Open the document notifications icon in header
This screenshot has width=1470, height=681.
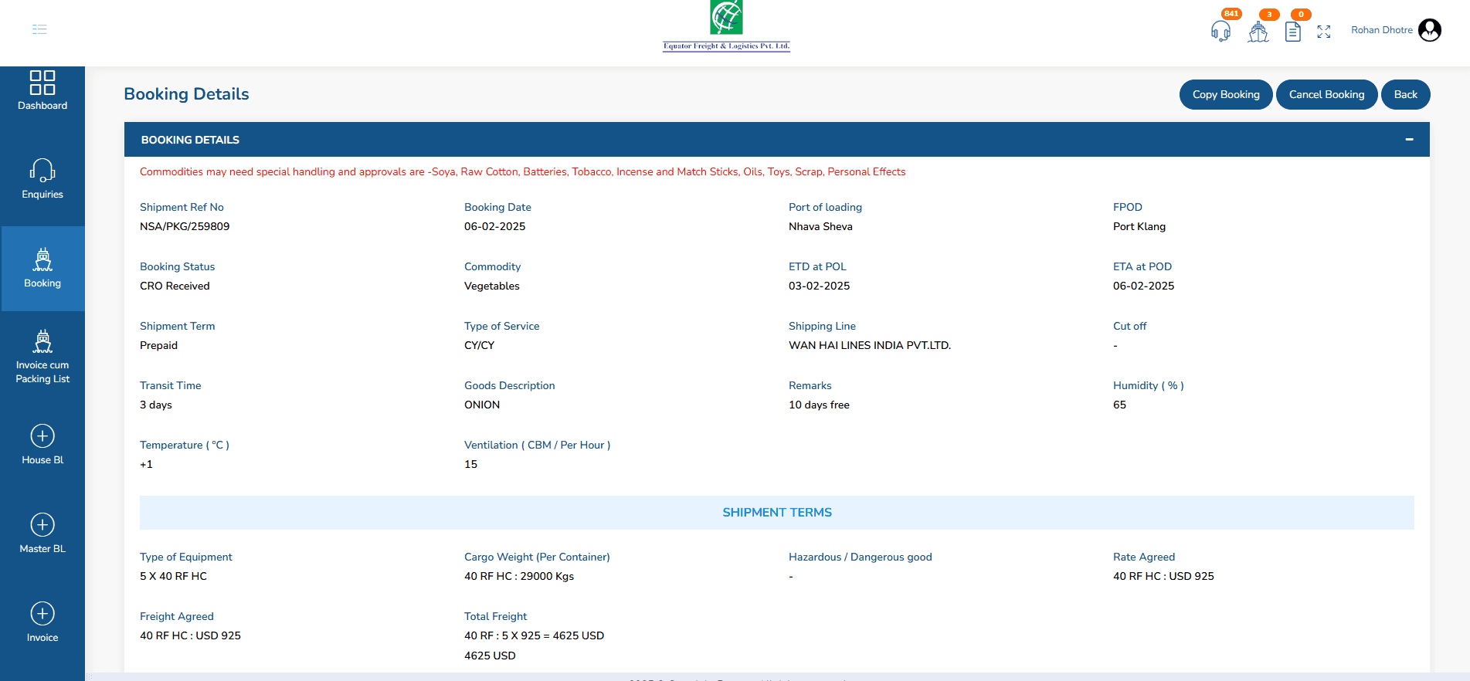[x=1292, y=32]
